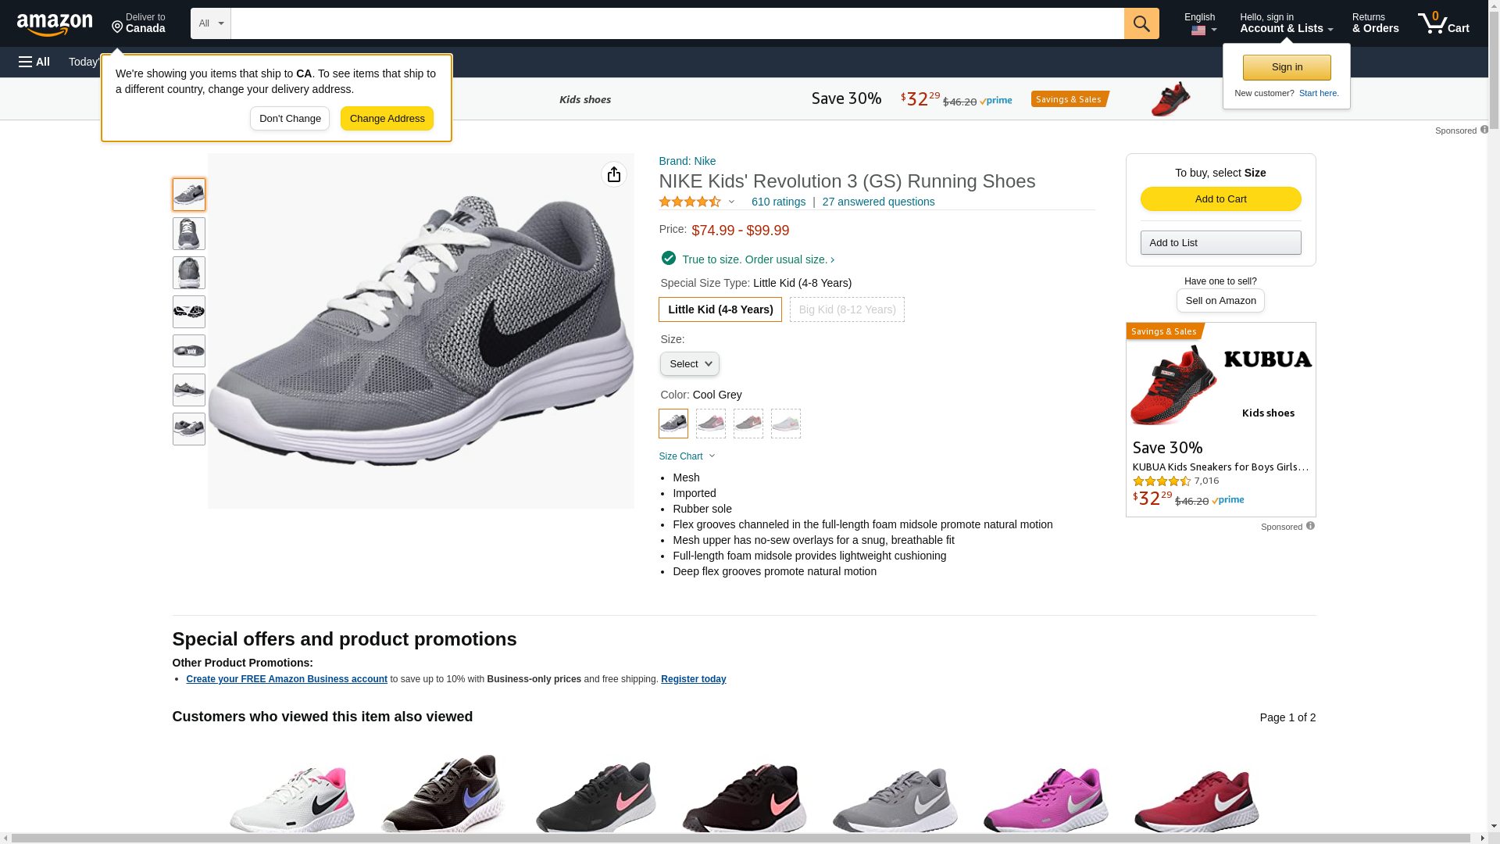
Task: Expand the Size Chart
Action: point(686,456)
